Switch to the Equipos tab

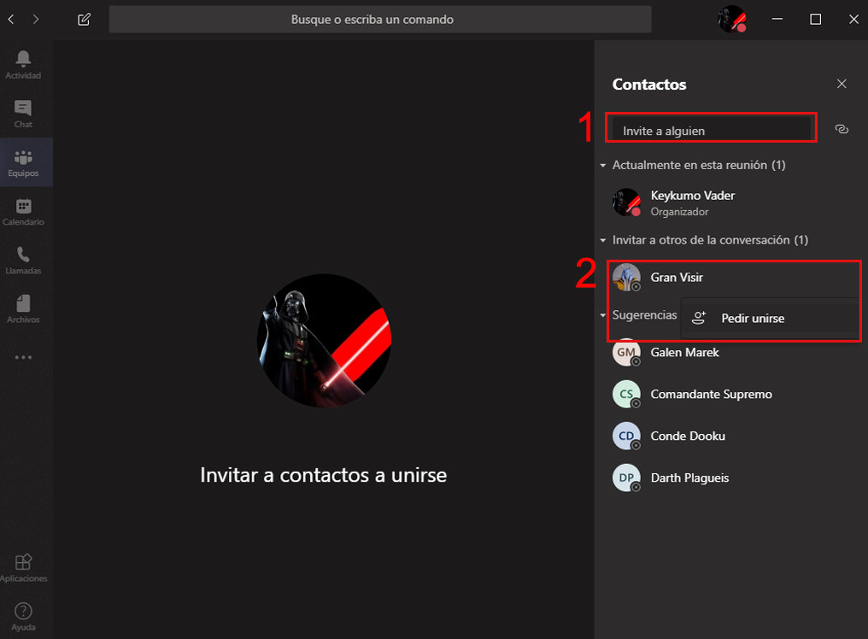23,161
